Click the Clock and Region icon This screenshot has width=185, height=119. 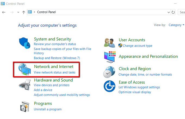110,72
